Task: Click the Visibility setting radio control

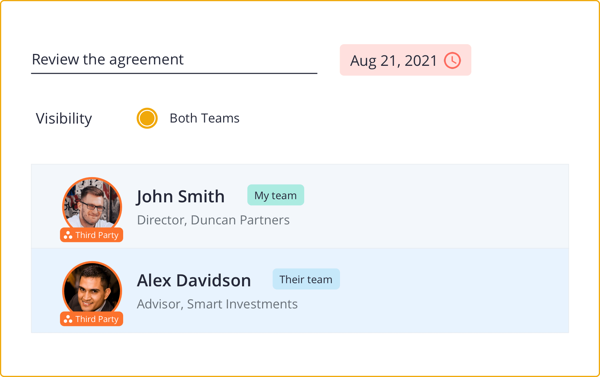Action: [x=147, y=119]
